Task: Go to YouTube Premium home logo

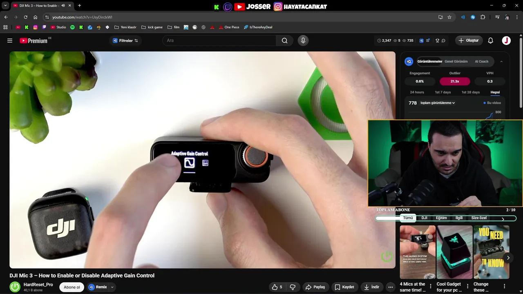Action: [x=34, y=40]
